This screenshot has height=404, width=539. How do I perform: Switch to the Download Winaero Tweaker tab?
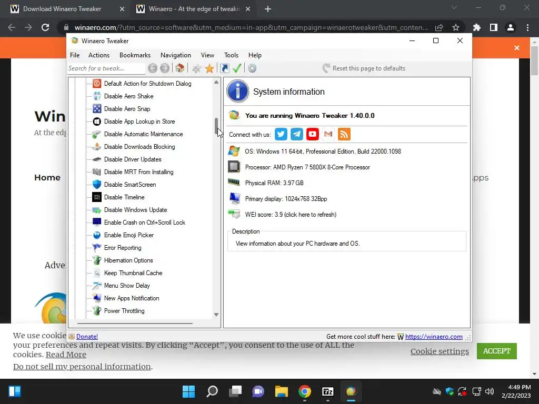click(x=67, y=9)
